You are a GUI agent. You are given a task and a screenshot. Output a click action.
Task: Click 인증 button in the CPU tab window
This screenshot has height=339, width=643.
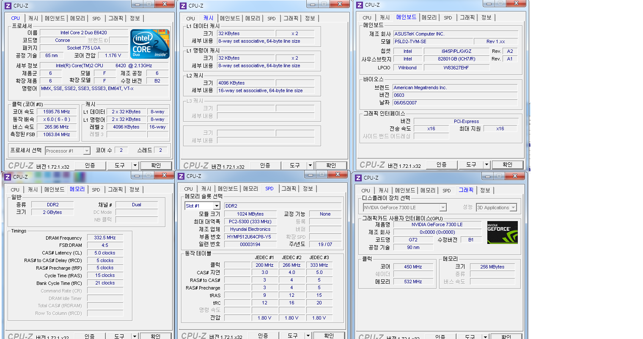[90, 165]
